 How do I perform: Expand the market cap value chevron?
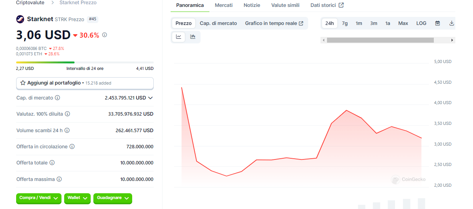click(x=150, y=98)
